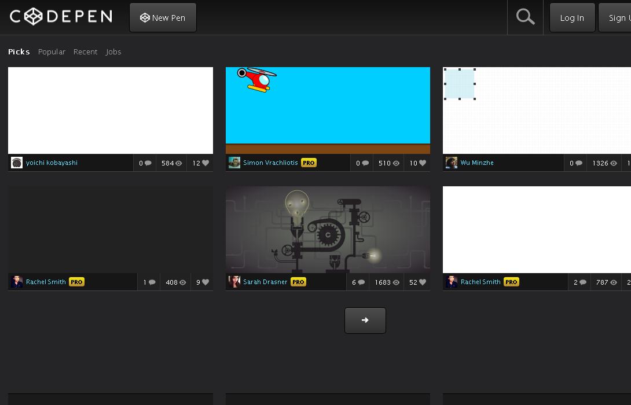Heart Sarah Drasner's lightbulb pen
This screenshot has width=631, height=405.
(424, 282)
